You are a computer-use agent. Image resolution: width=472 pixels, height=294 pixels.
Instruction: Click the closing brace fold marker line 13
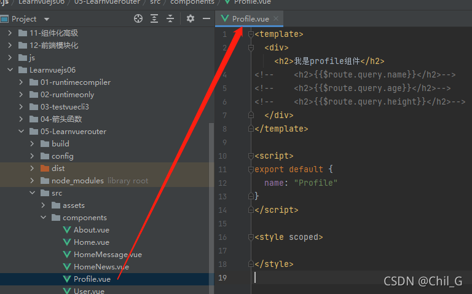coord(251,196)
